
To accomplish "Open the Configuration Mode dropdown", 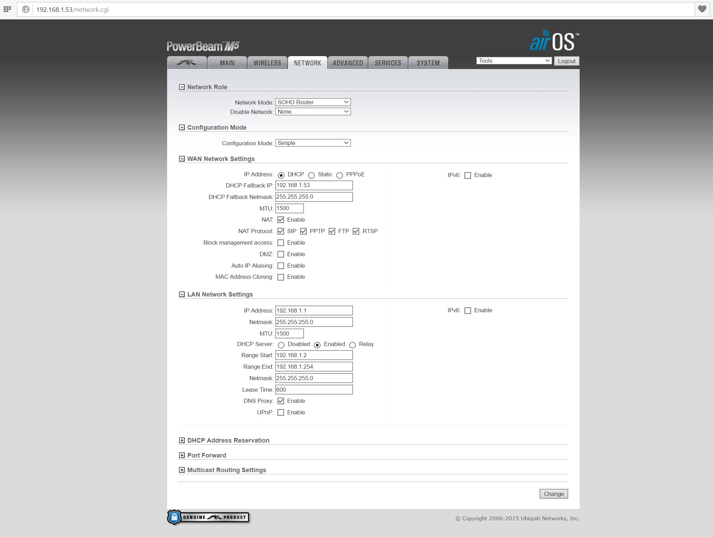I will pyautogui.click(x=313, y=143).
